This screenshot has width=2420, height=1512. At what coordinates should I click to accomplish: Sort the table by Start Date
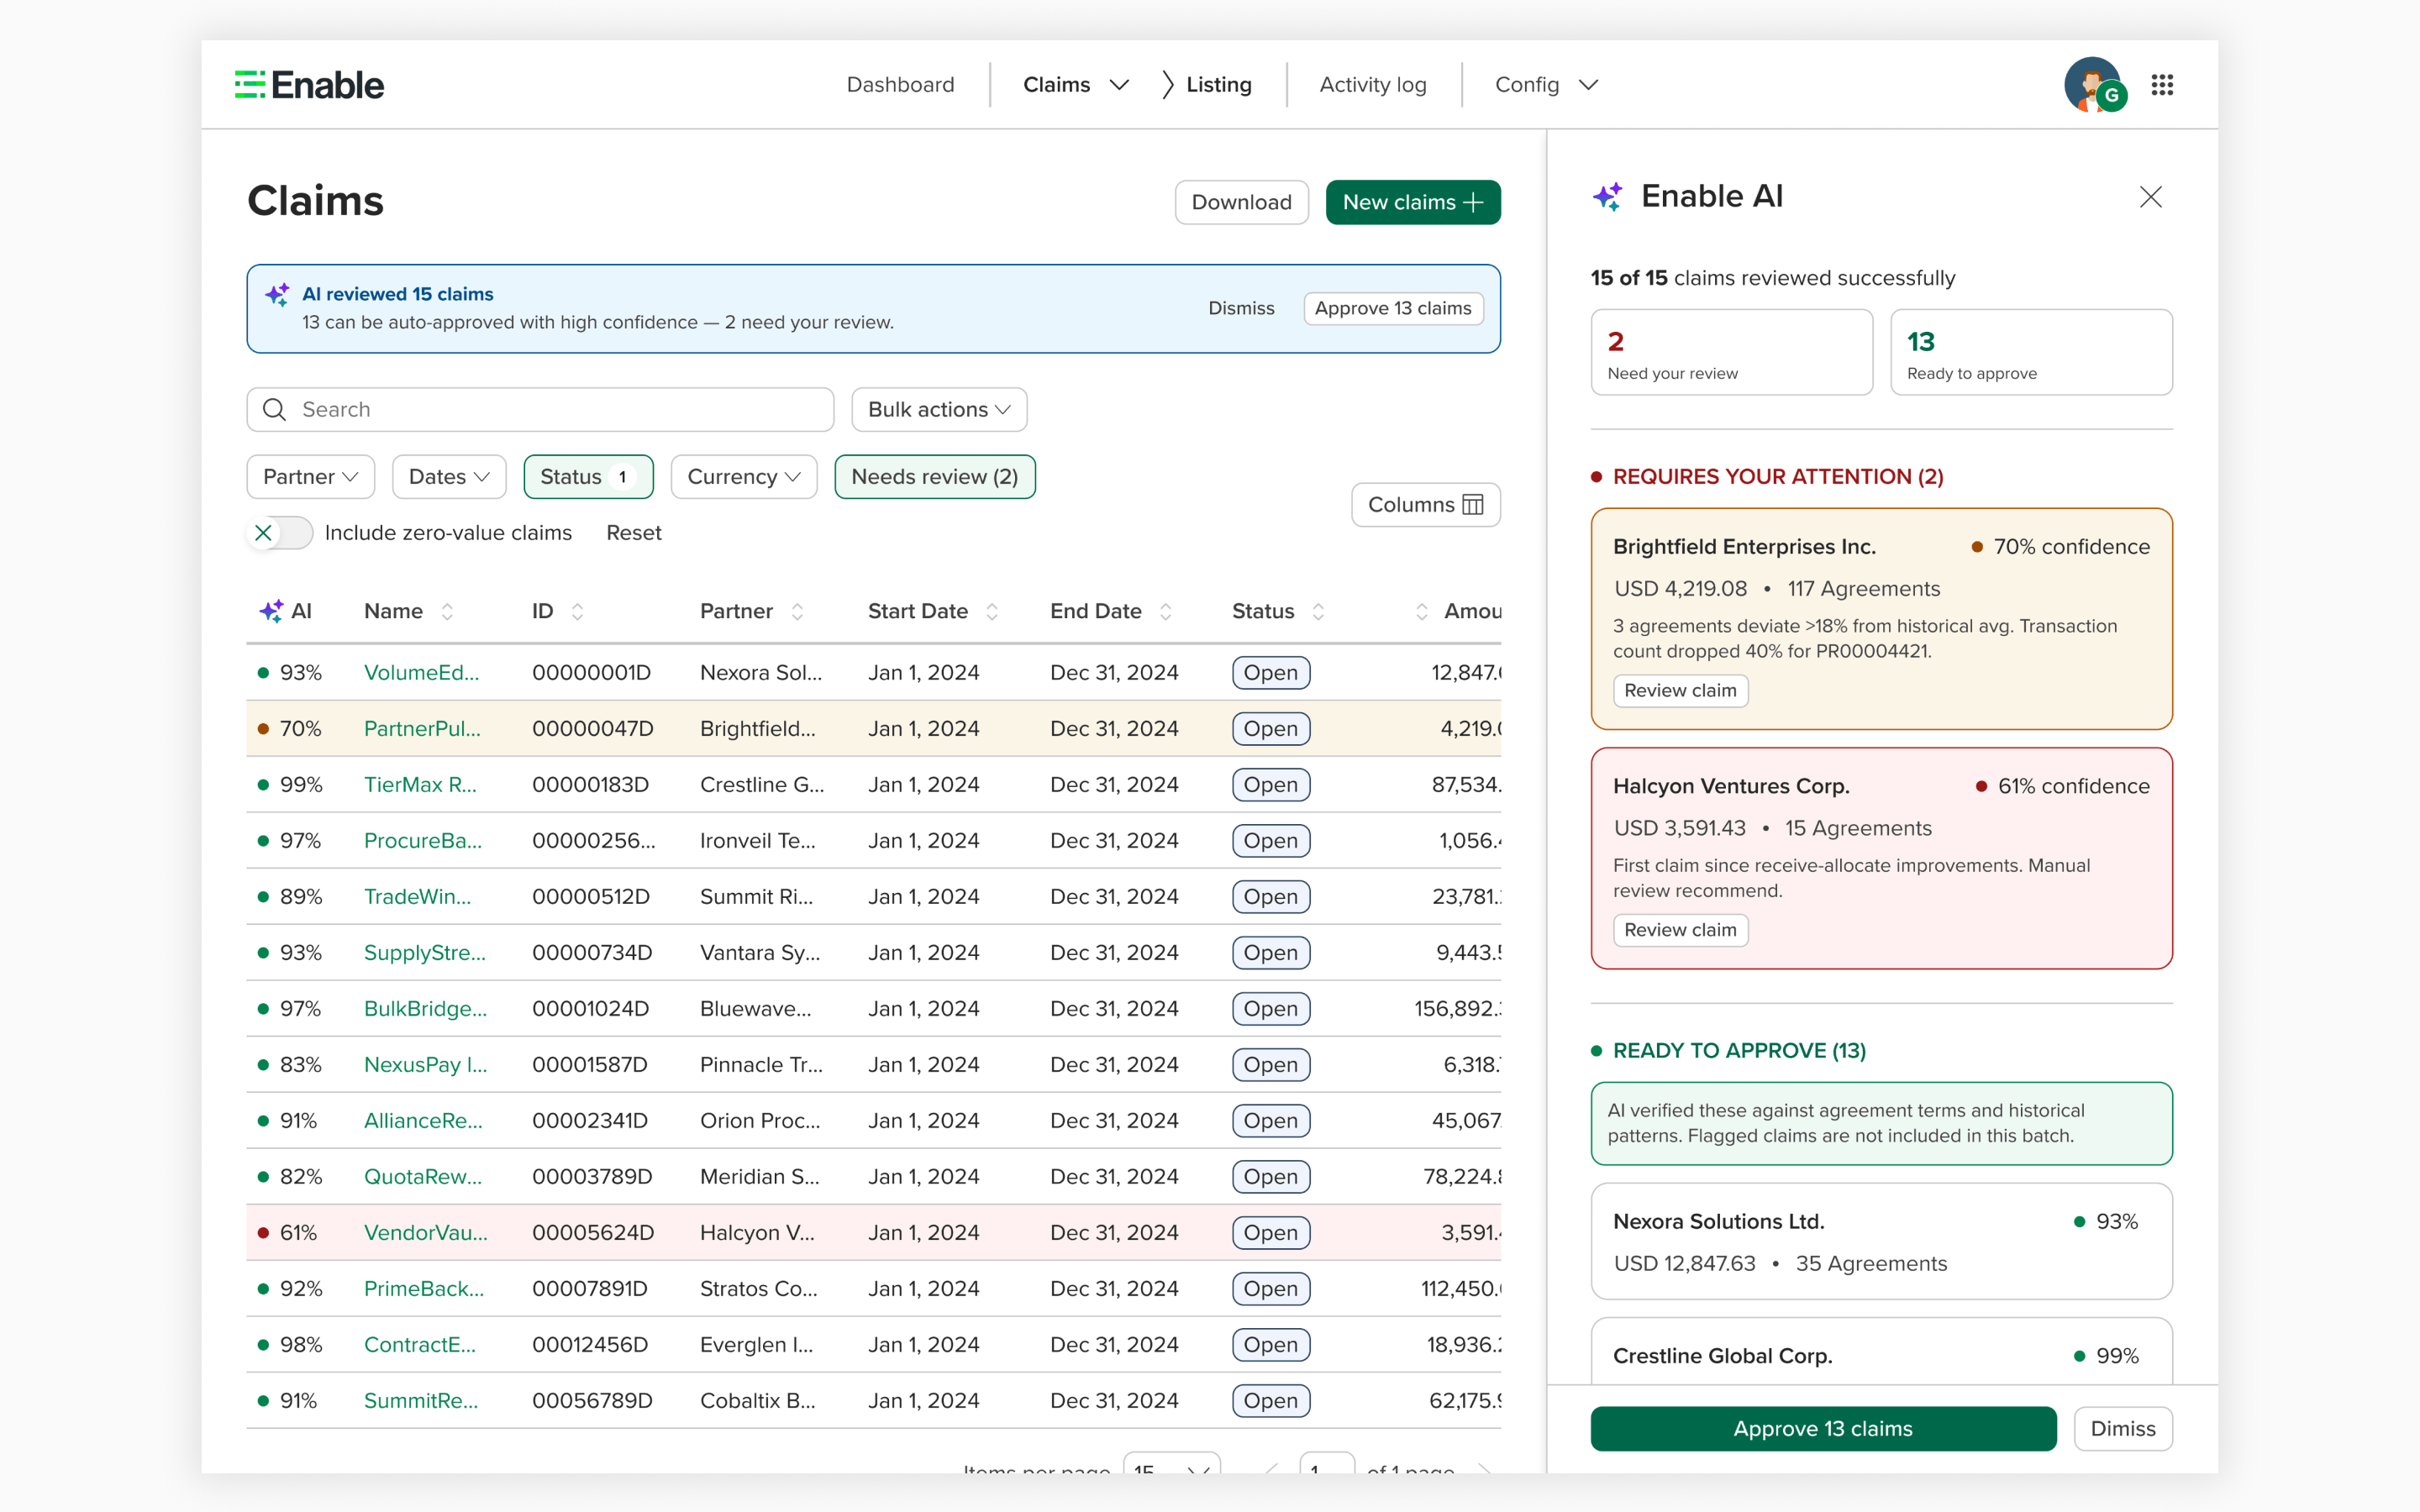pos(991,611)
